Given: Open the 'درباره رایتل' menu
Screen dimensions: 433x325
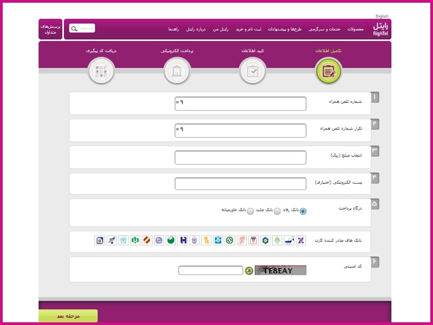Looking at the screenshot, I should [196, 29].
